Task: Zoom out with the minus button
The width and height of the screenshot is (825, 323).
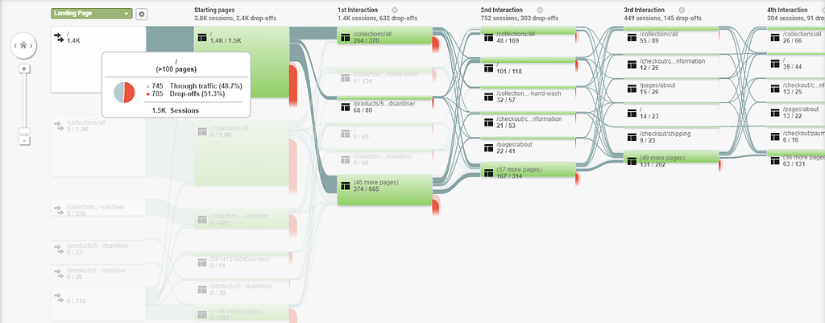Action: 23,140
